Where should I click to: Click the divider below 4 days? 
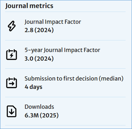(x=65, y=97)
